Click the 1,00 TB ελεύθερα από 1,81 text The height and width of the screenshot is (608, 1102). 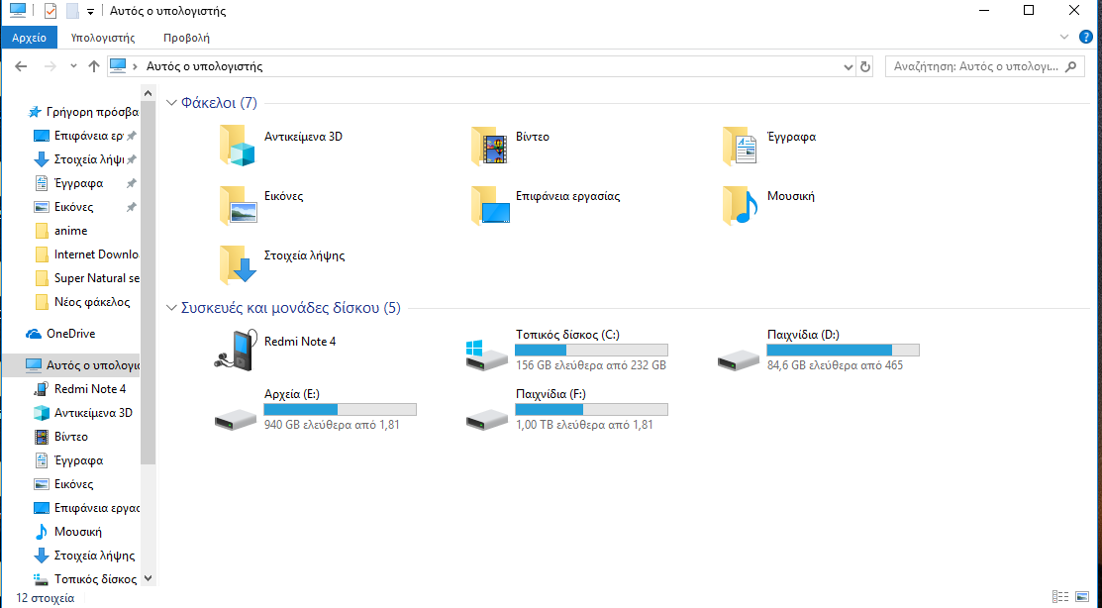[x=584, y=425]
